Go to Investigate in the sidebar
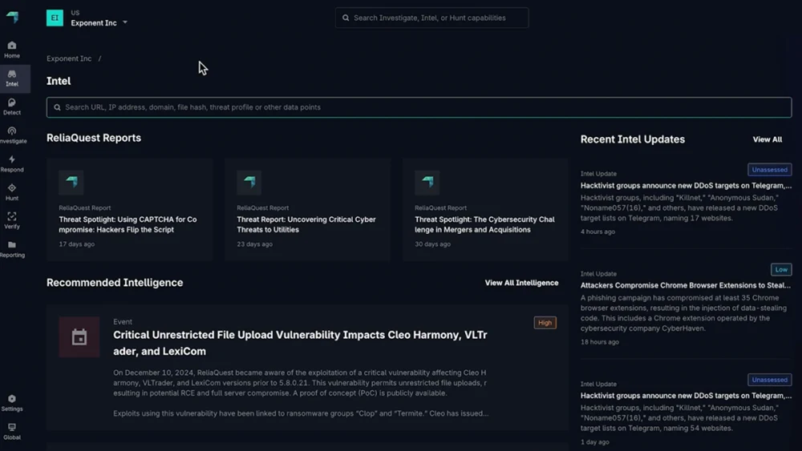The image size is (802, 451). click(12, 131)
